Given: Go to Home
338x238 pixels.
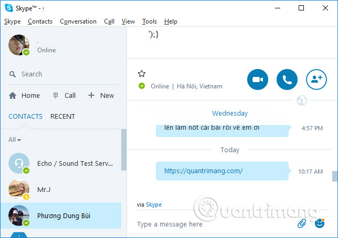Looking at the screenshot, I should [30, 95].
